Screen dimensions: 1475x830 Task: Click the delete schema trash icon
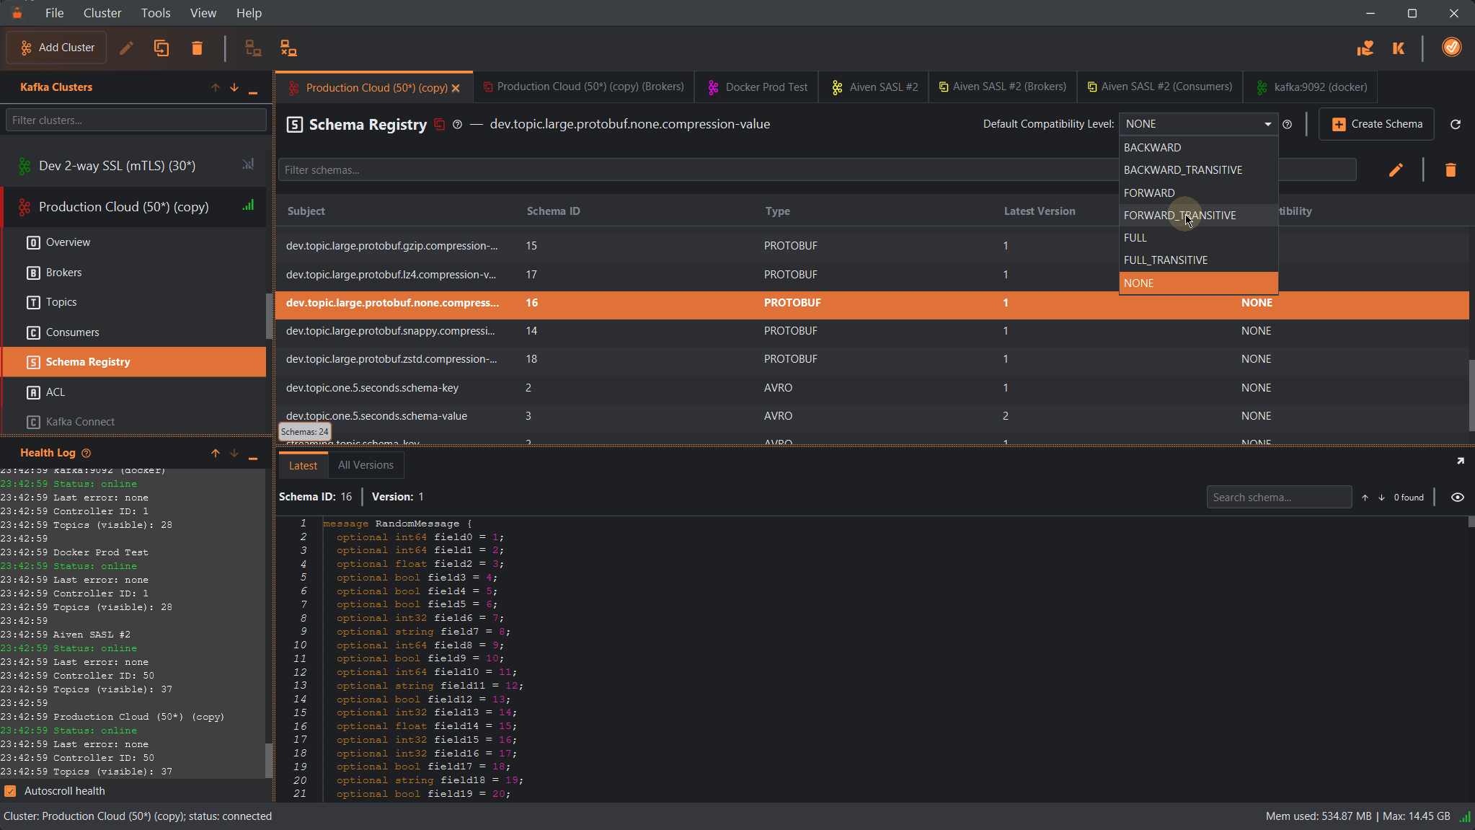point(1450,170)
